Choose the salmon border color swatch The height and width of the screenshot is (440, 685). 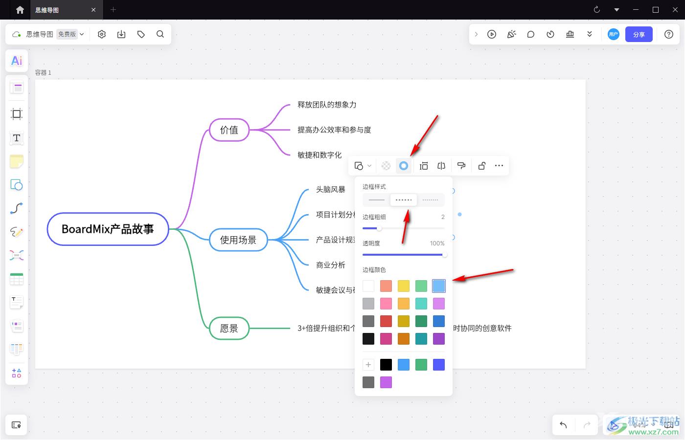click(386, 286)
